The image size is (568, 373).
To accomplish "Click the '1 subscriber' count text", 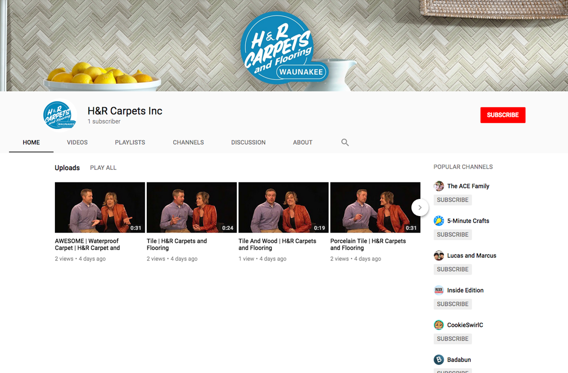I will click(104, 121).
